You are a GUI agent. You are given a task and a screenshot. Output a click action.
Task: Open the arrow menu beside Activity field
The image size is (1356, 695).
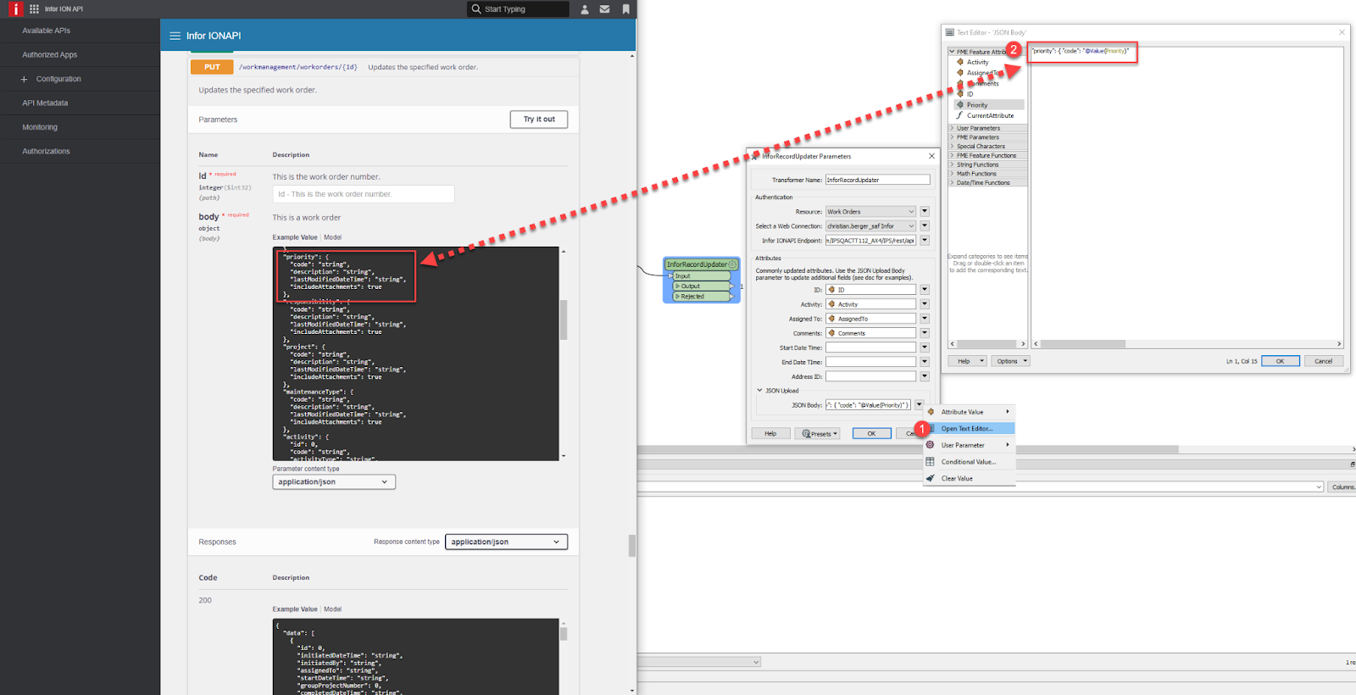925,304
